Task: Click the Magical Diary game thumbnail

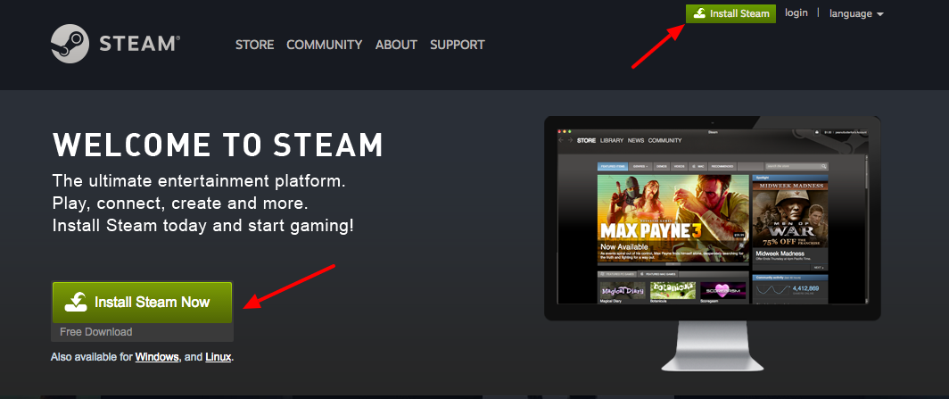Action: pos(621,290)
